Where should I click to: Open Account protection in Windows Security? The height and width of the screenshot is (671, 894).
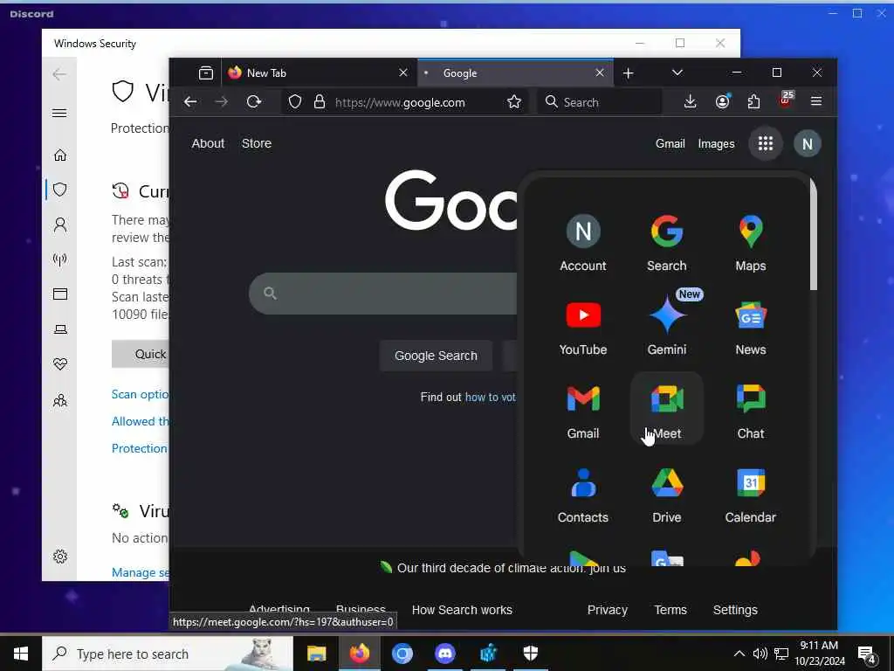click(x=60, y=225)
